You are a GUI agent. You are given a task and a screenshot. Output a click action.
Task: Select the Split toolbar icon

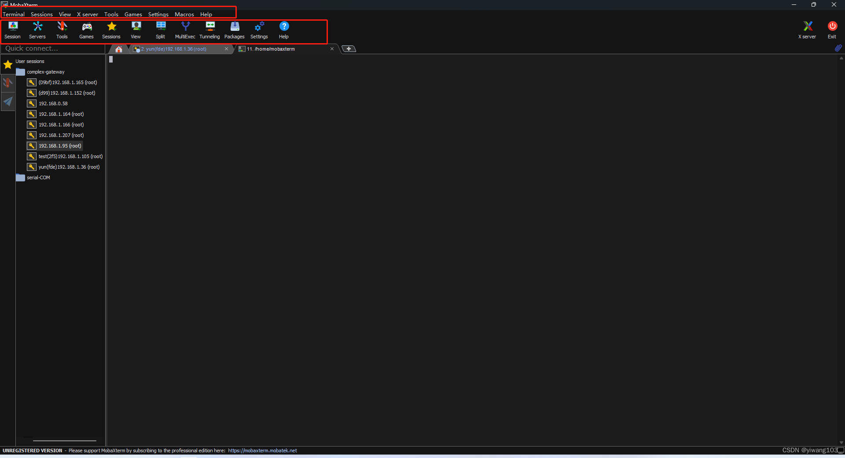tap(161, 30)
